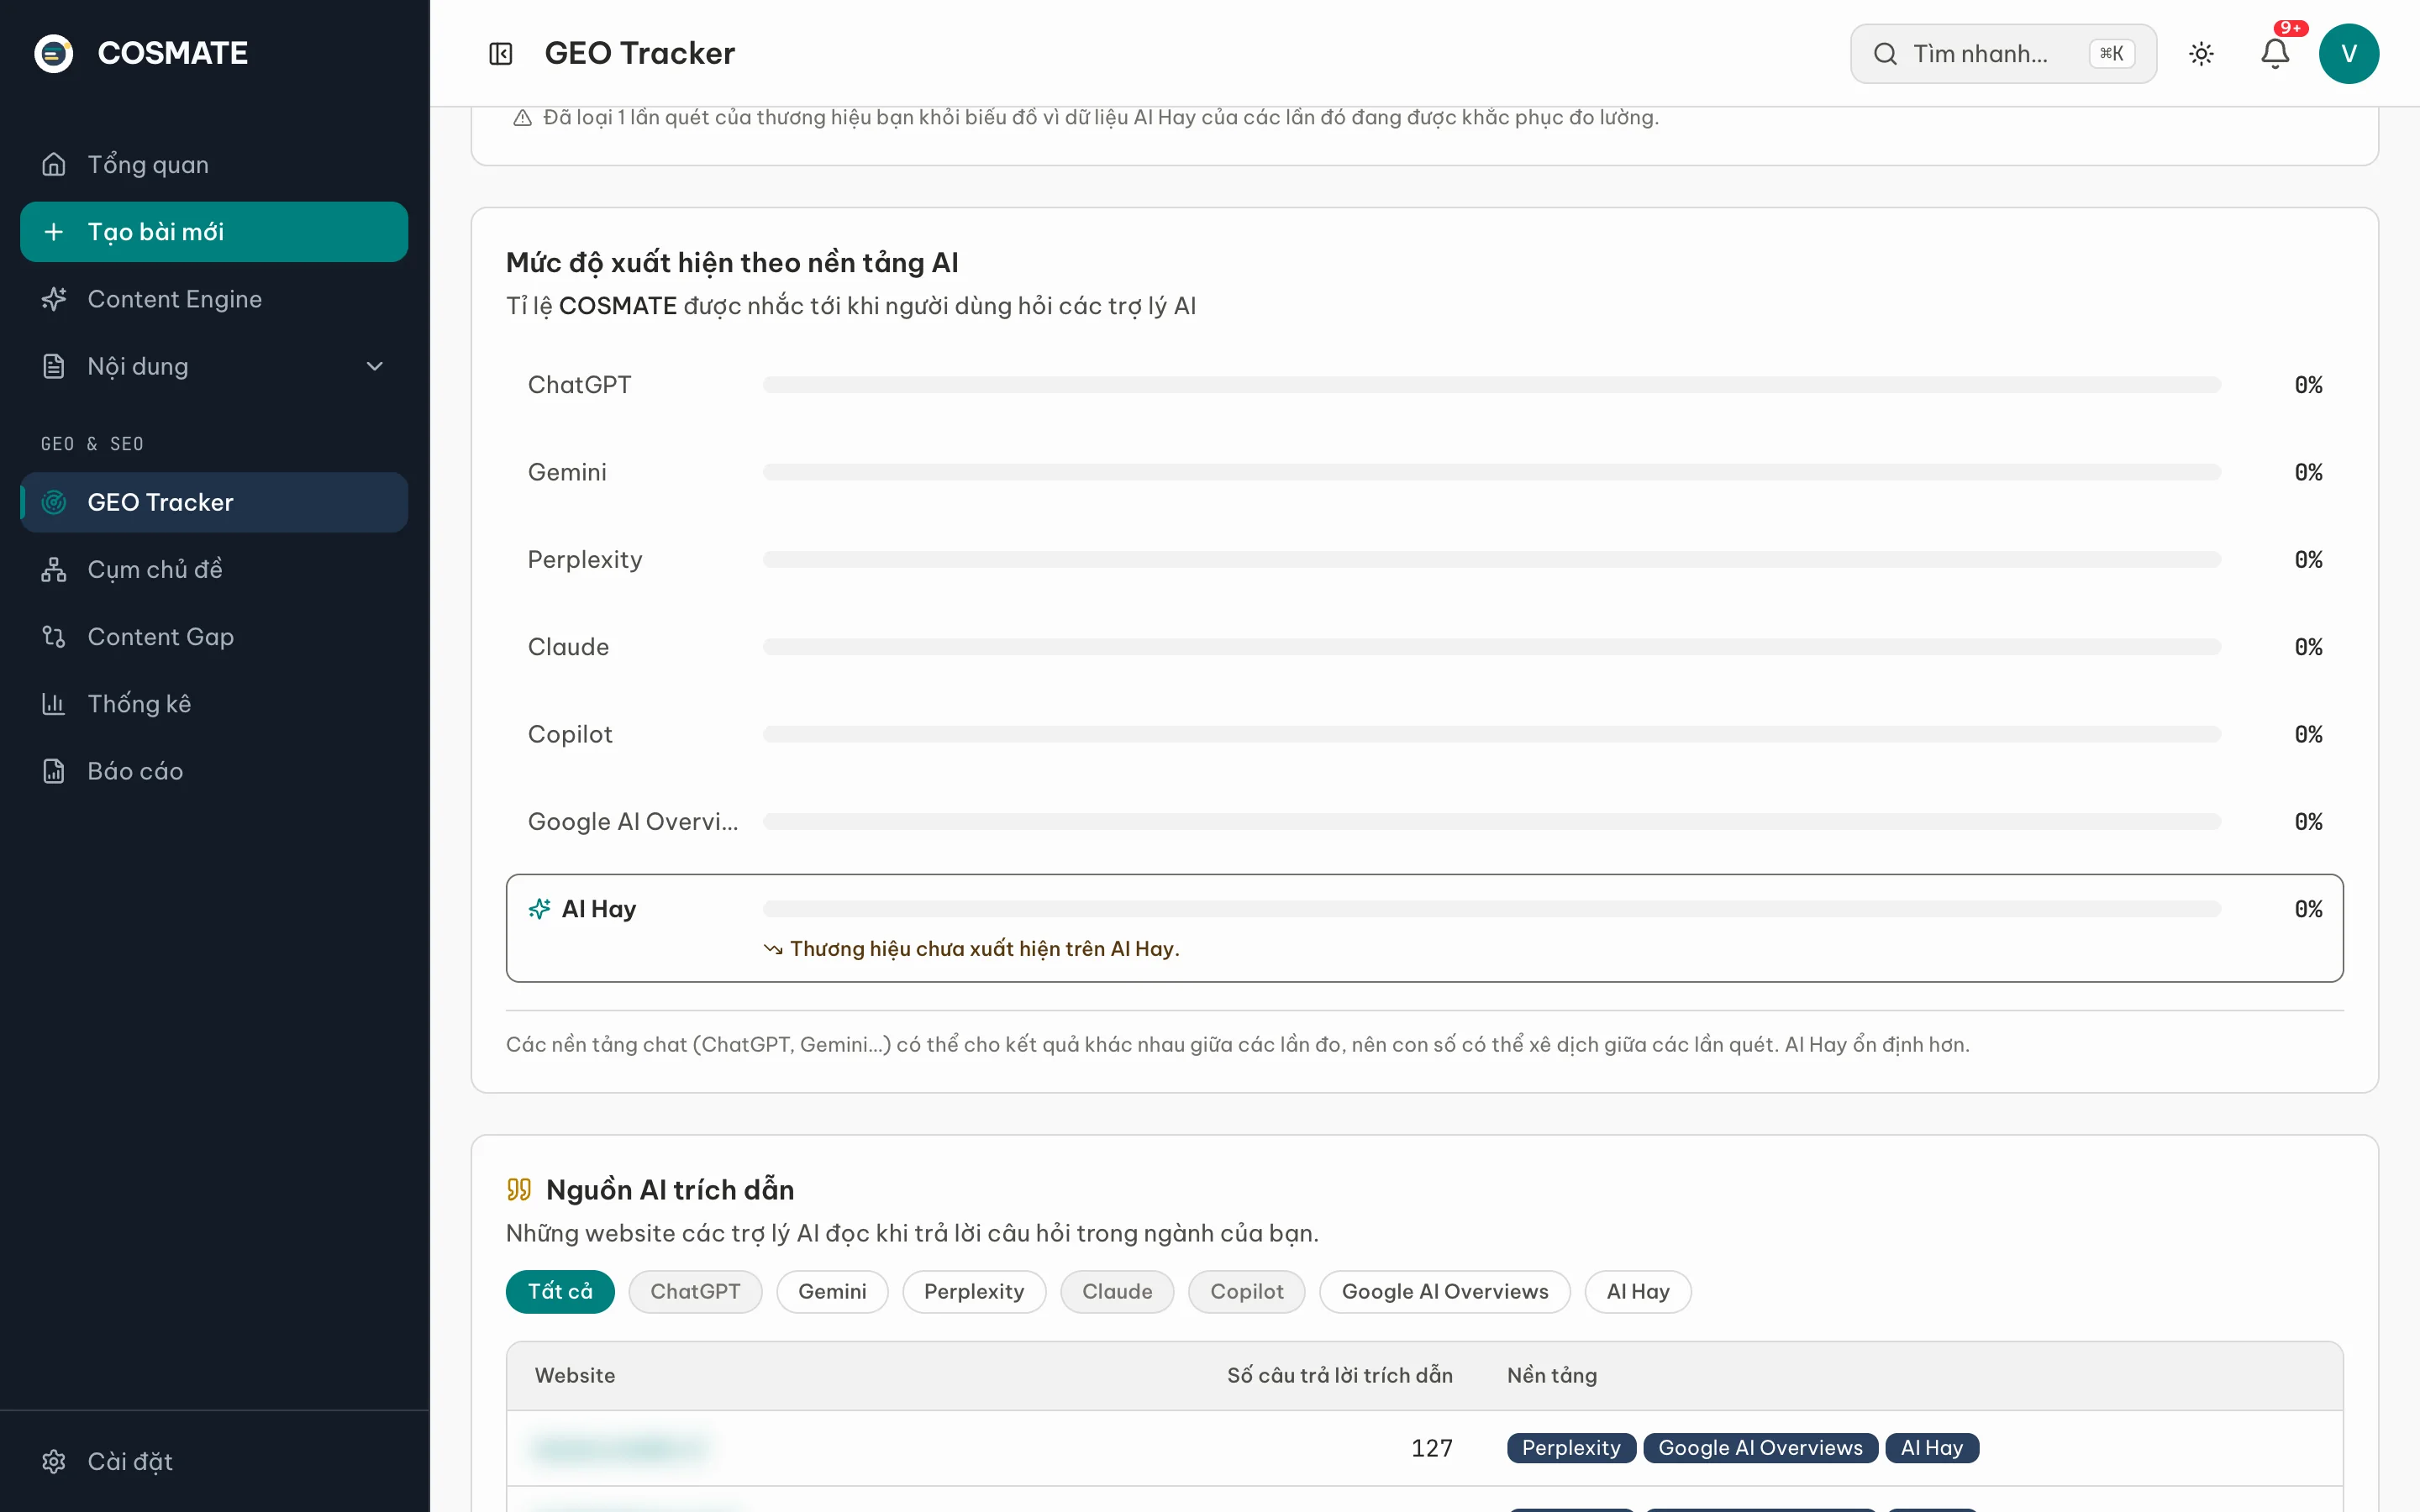
Task: Click the Thống kê chart icon
Action: coord(54,704)
